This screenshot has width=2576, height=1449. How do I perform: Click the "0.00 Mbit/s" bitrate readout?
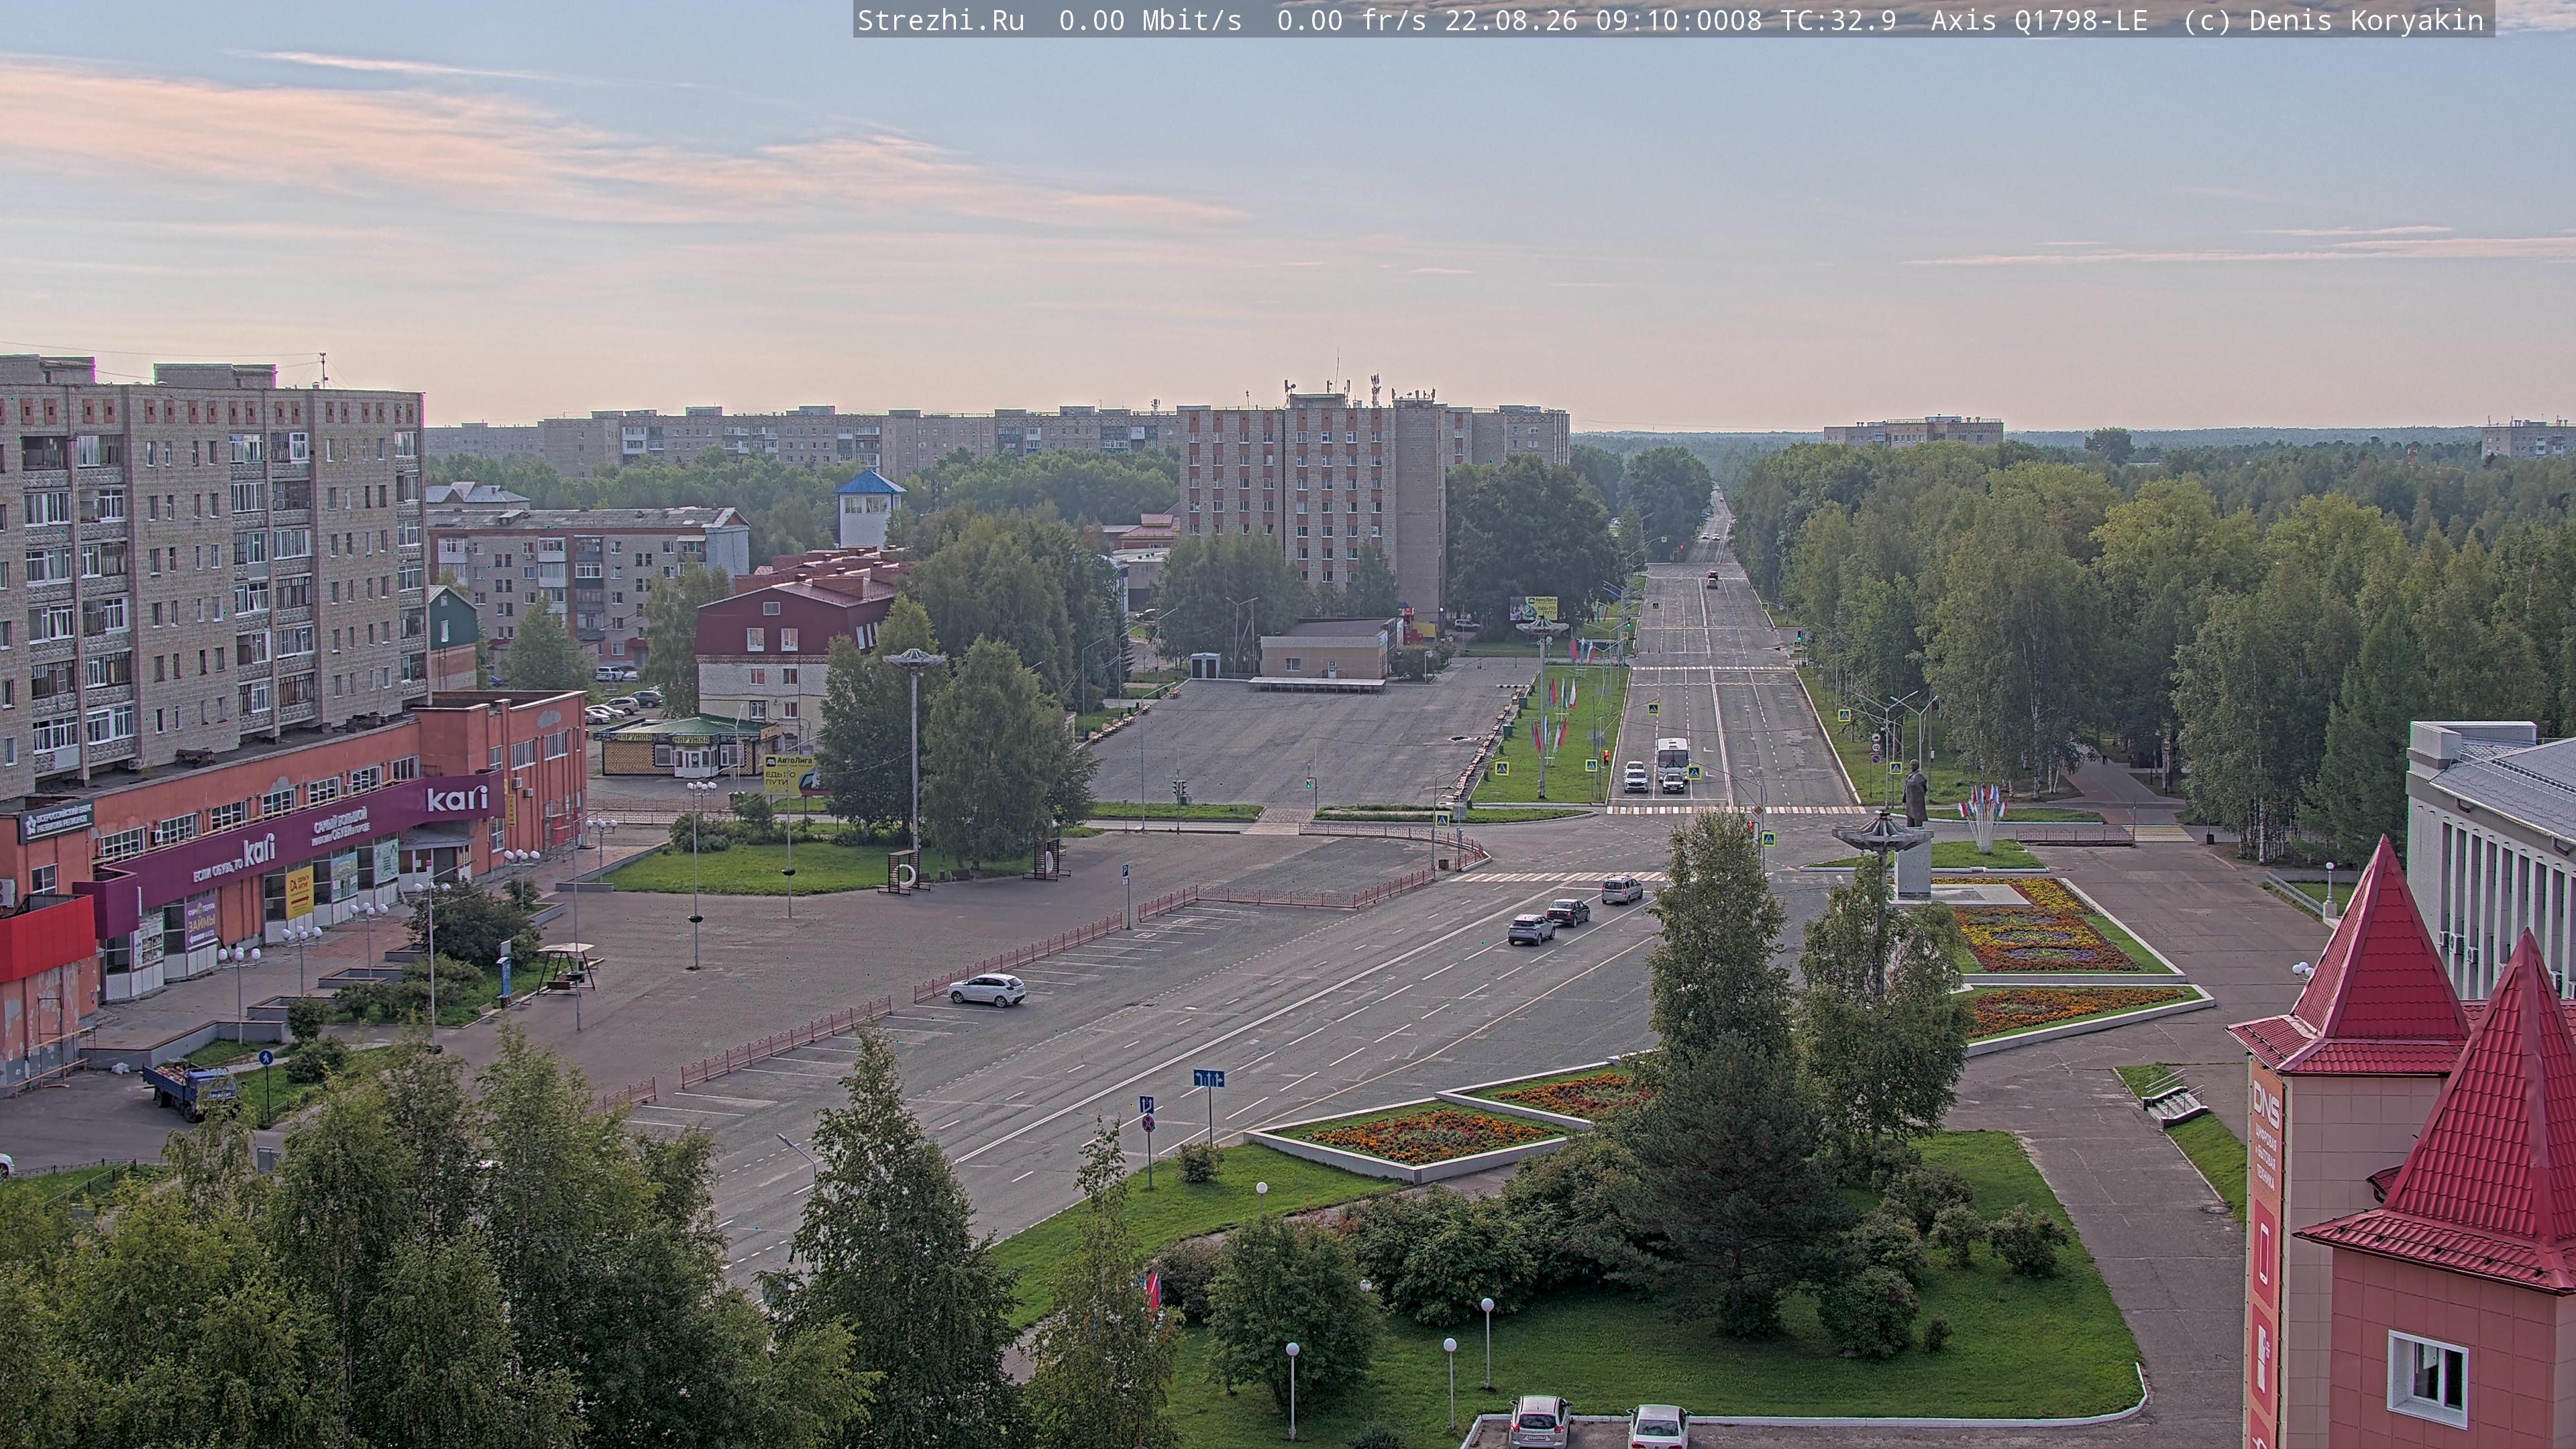tap(1150, 21)
